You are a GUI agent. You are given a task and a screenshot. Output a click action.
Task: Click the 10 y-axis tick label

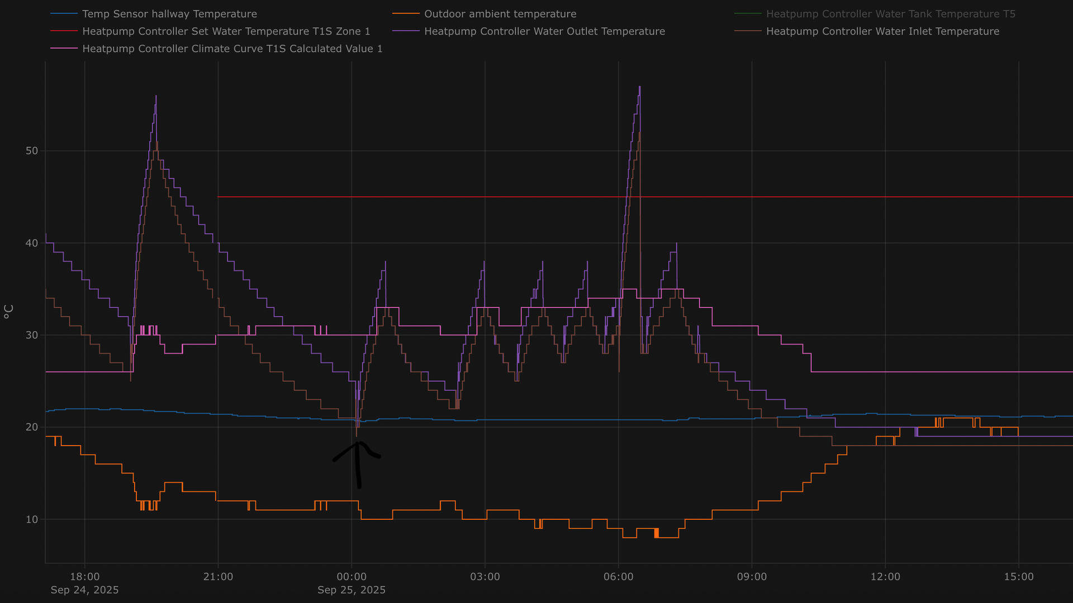(32, 519)
